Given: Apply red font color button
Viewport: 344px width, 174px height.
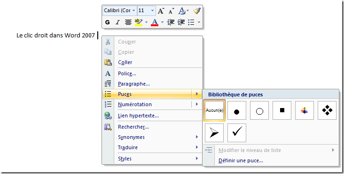Looking at the screenshot, I should (155, 22).
